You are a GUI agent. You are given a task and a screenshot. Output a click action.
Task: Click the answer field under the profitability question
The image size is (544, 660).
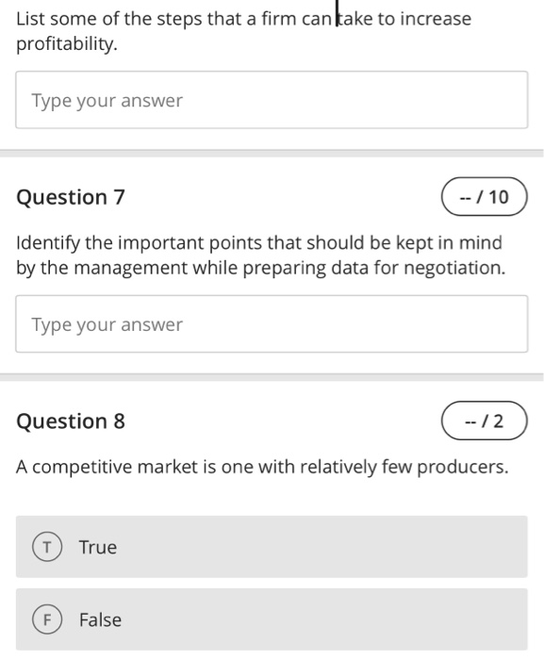coord(272,100)
